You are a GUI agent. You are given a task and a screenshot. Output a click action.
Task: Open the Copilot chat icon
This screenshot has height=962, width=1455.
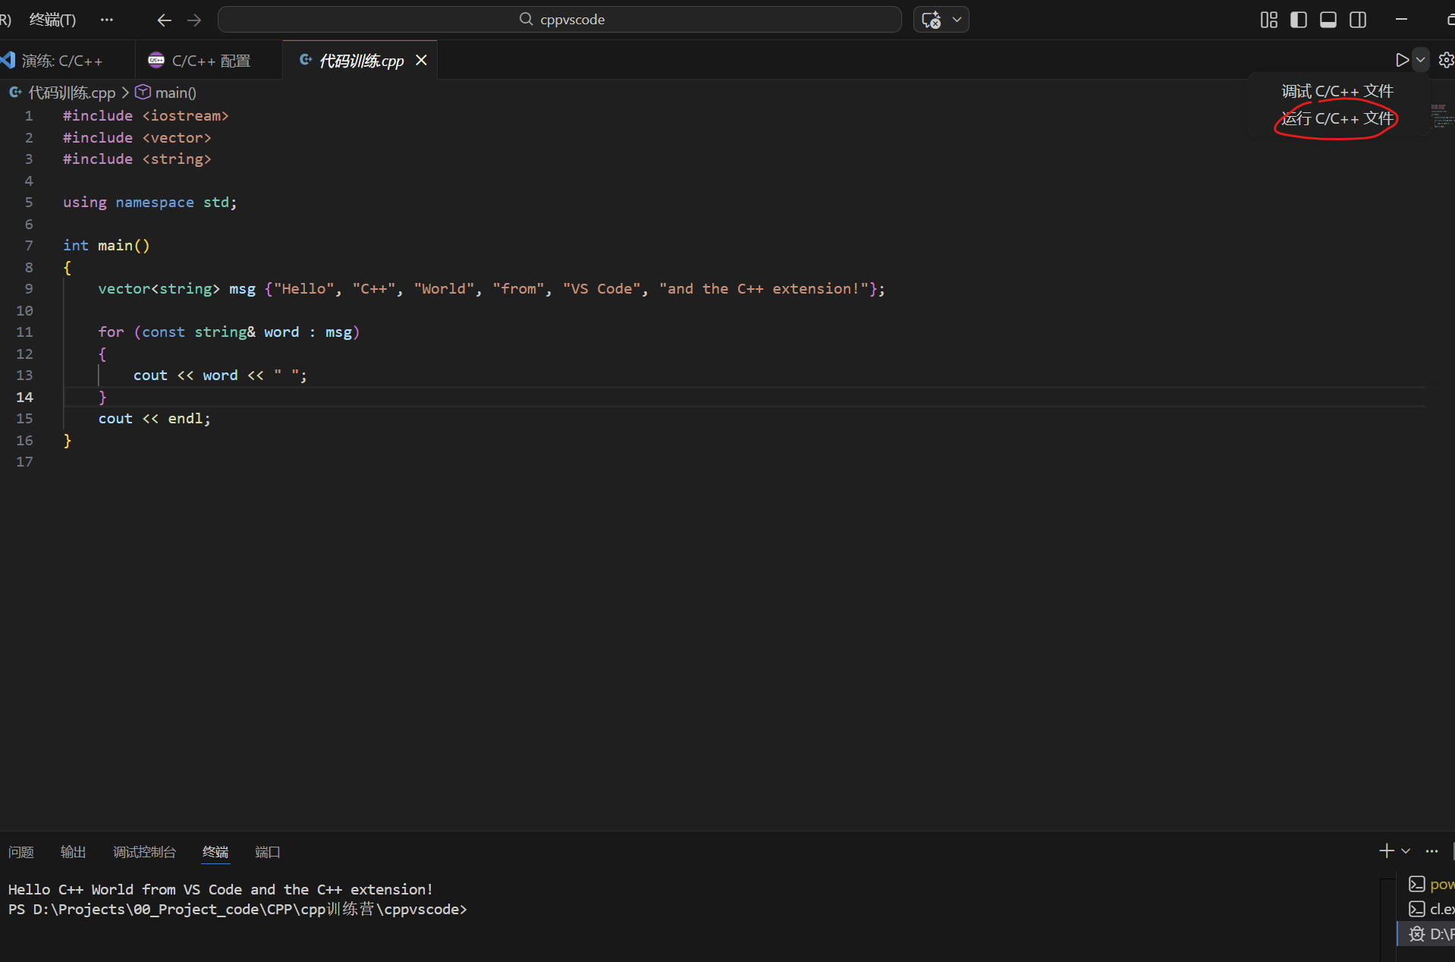tap(931, 20)
